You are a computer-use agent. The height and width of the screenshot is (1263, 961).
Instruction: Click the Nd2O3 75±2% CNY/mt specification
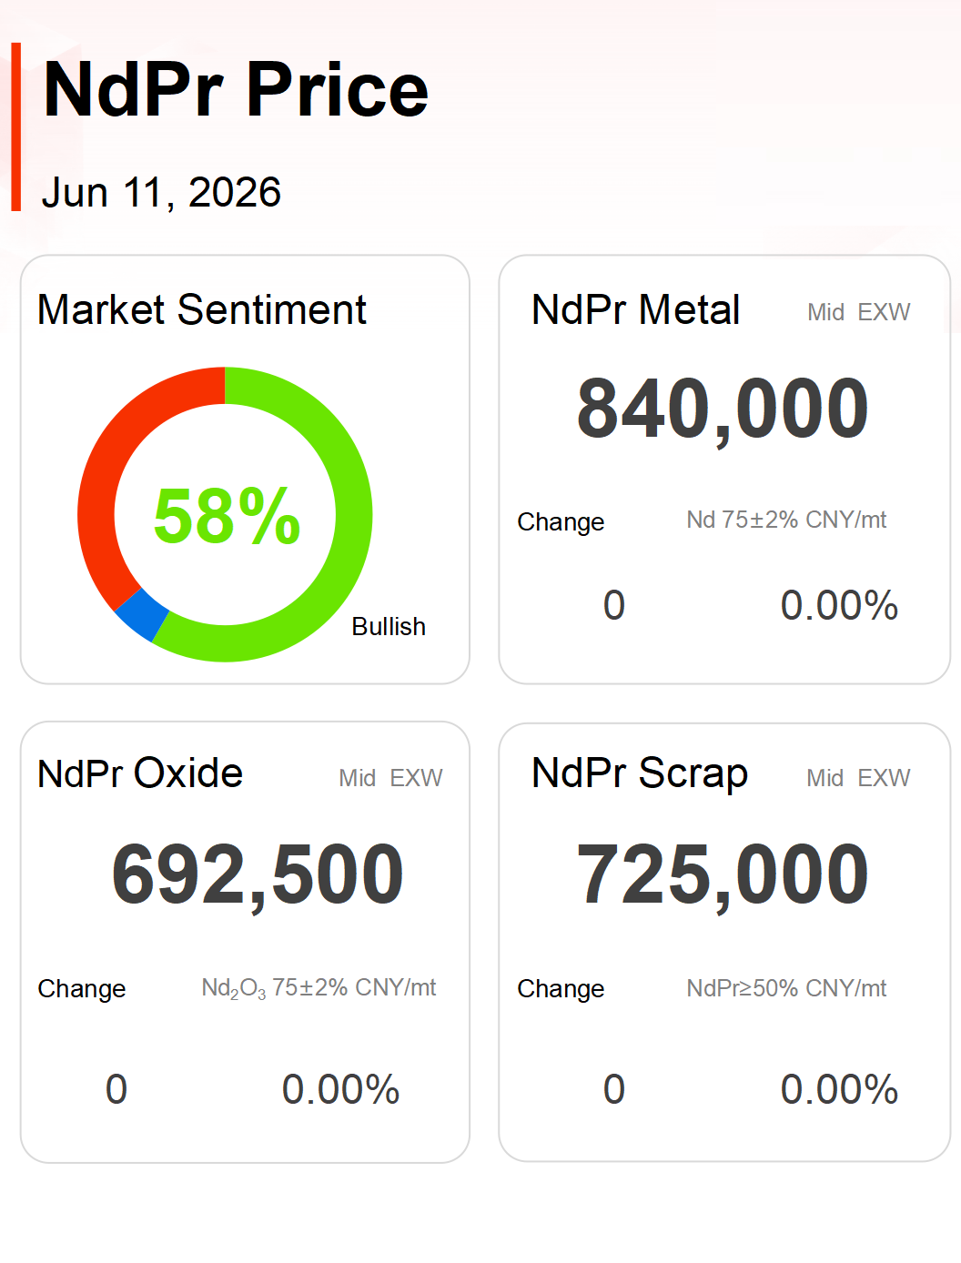point(319,988)
